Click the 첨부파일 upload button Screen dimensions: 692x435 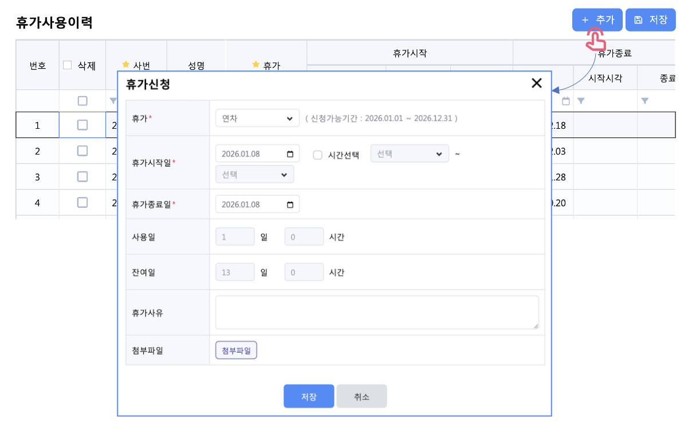(x=236, y=350)
